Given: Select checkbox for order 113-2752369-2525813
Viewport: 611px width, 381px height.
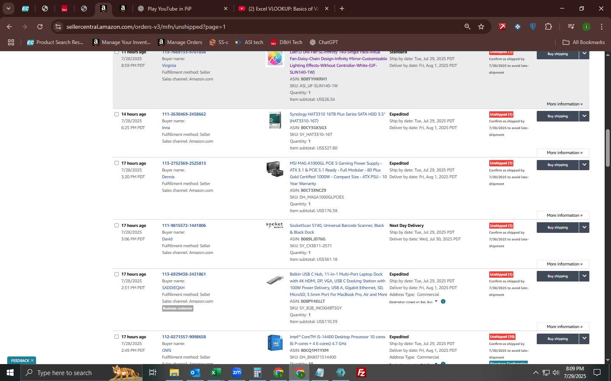Looking at the screenshot, I should pos(117,163).
